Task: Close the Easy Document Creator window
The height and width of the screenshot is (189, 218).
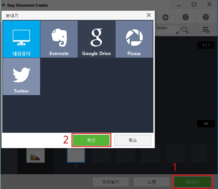Action: point(209,4)
